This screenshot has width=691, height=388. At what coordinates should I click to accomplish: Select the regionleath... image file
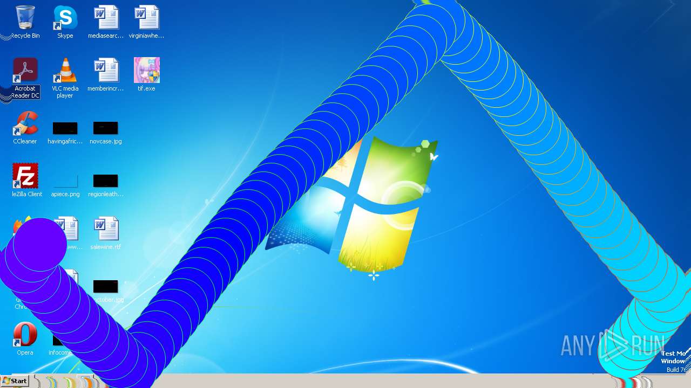click(106, 186)
